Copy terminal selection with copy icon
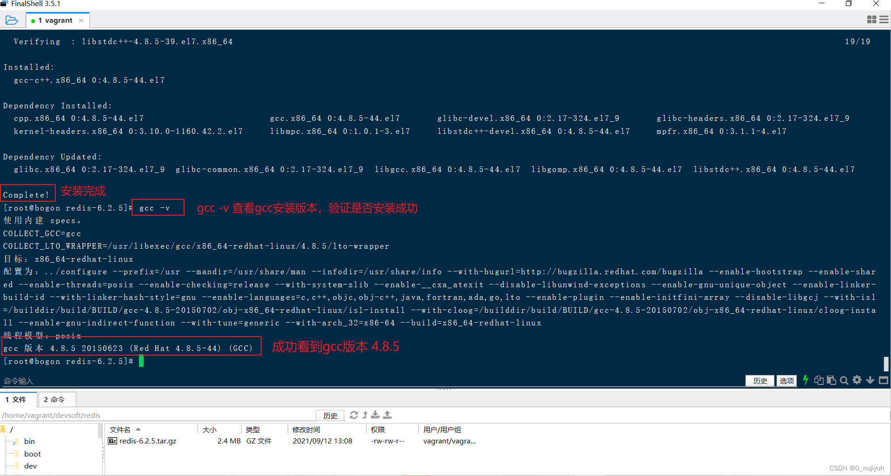This screenshot has width=891, height=476. (819, 380)
